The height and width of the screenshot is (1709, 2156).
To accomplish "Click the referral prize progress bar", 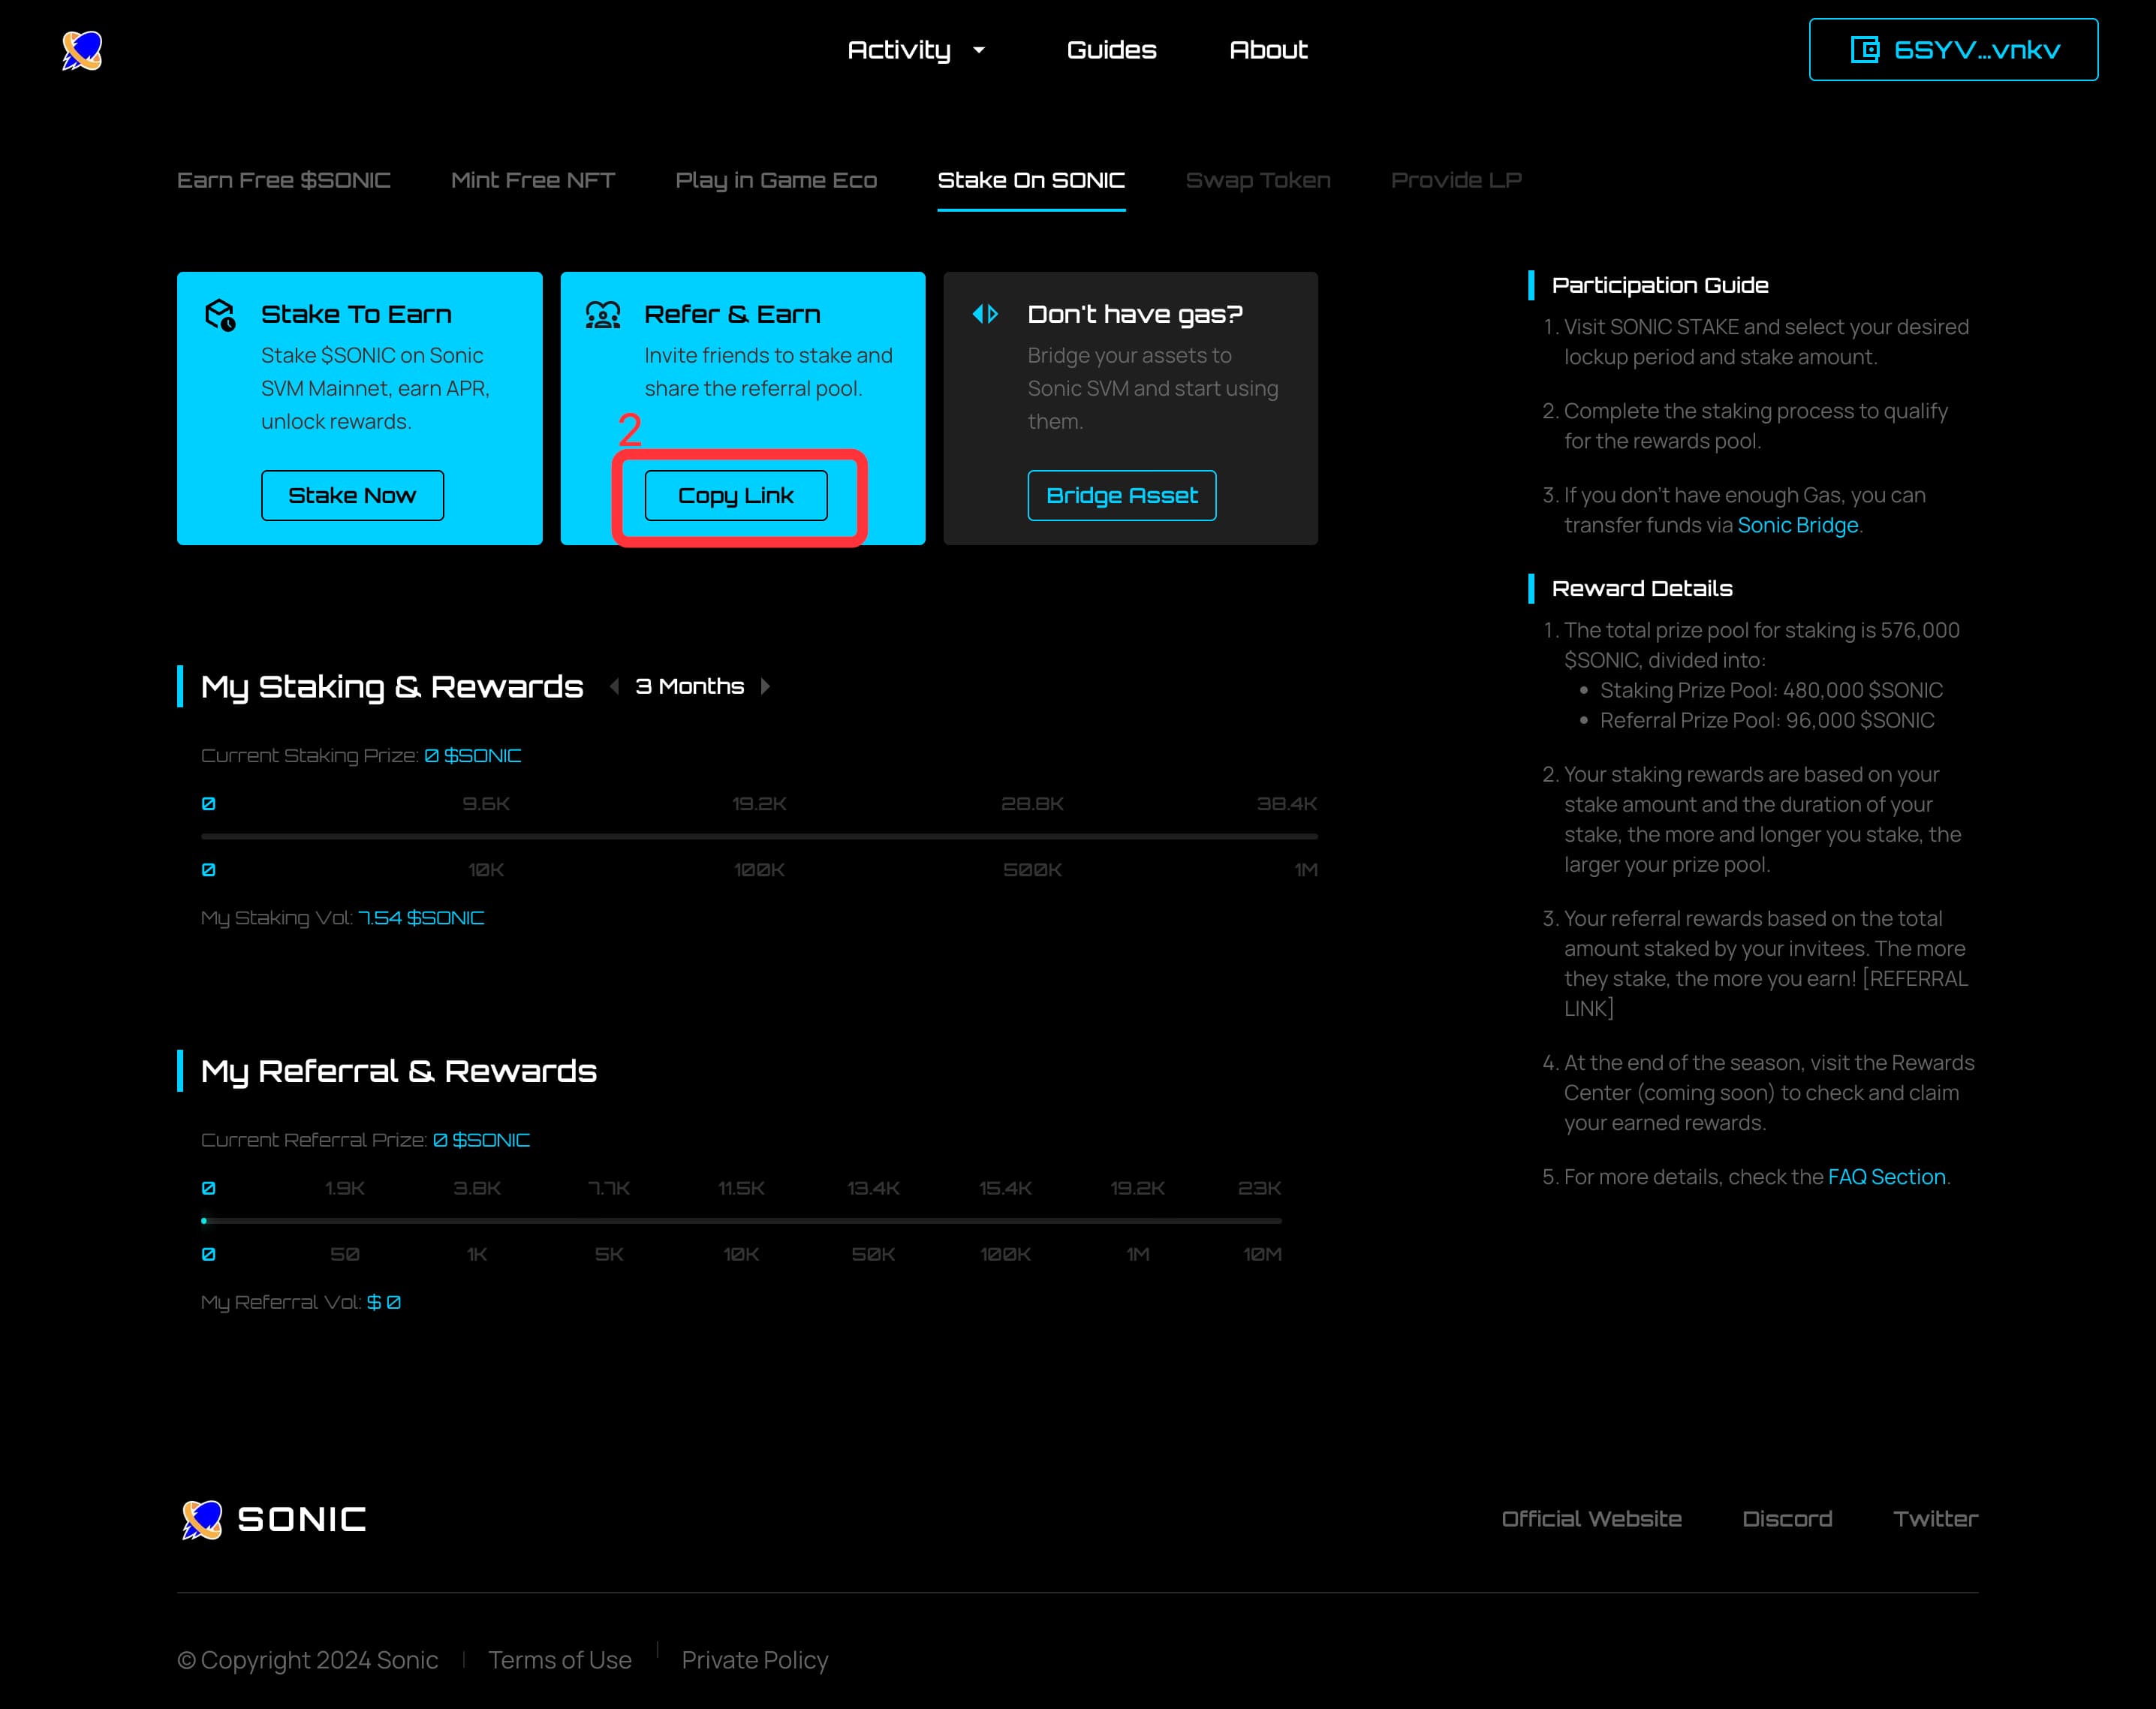I will [741, 1221].
